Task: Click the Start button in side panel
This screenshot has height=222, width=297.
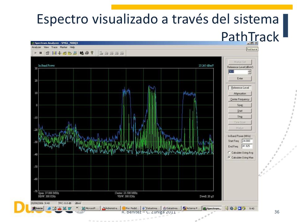Action: click(240, 111)
